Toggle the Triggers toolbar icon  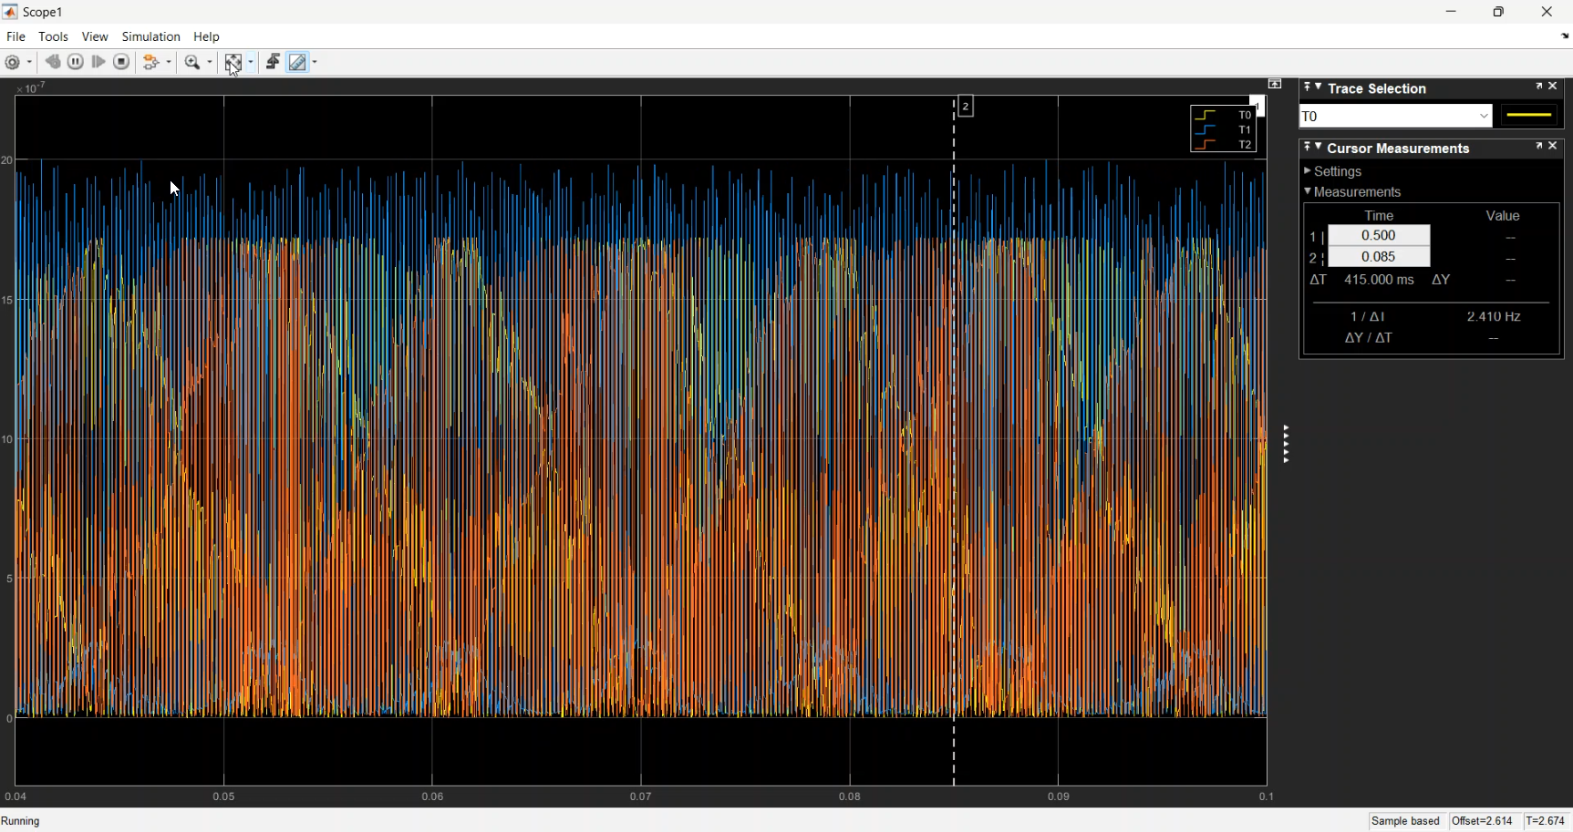coord(273,62)
